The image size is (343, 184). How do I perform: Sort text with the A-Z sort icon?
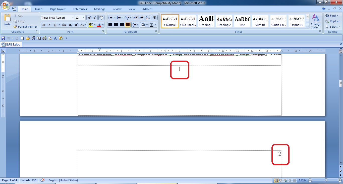pos(148,18)
